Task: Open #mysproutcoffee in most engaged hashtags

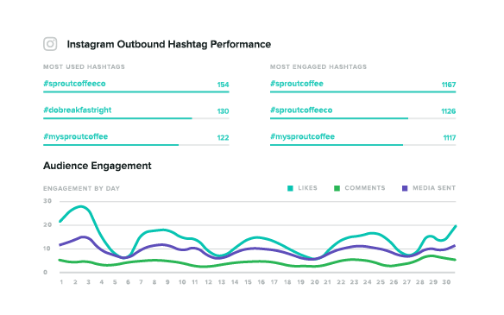Action: [x=302, y=136]
